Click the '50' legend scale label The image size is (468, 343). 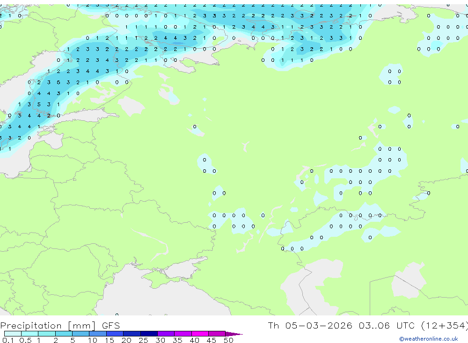(228, 340)
